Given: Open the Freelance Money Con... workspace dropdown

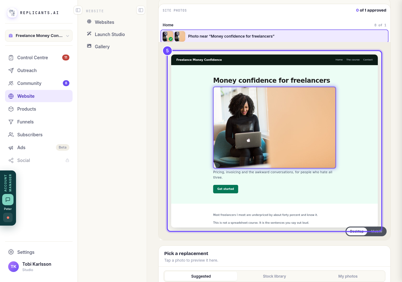Looking at the screenshot, I should (x=39, y=36).
